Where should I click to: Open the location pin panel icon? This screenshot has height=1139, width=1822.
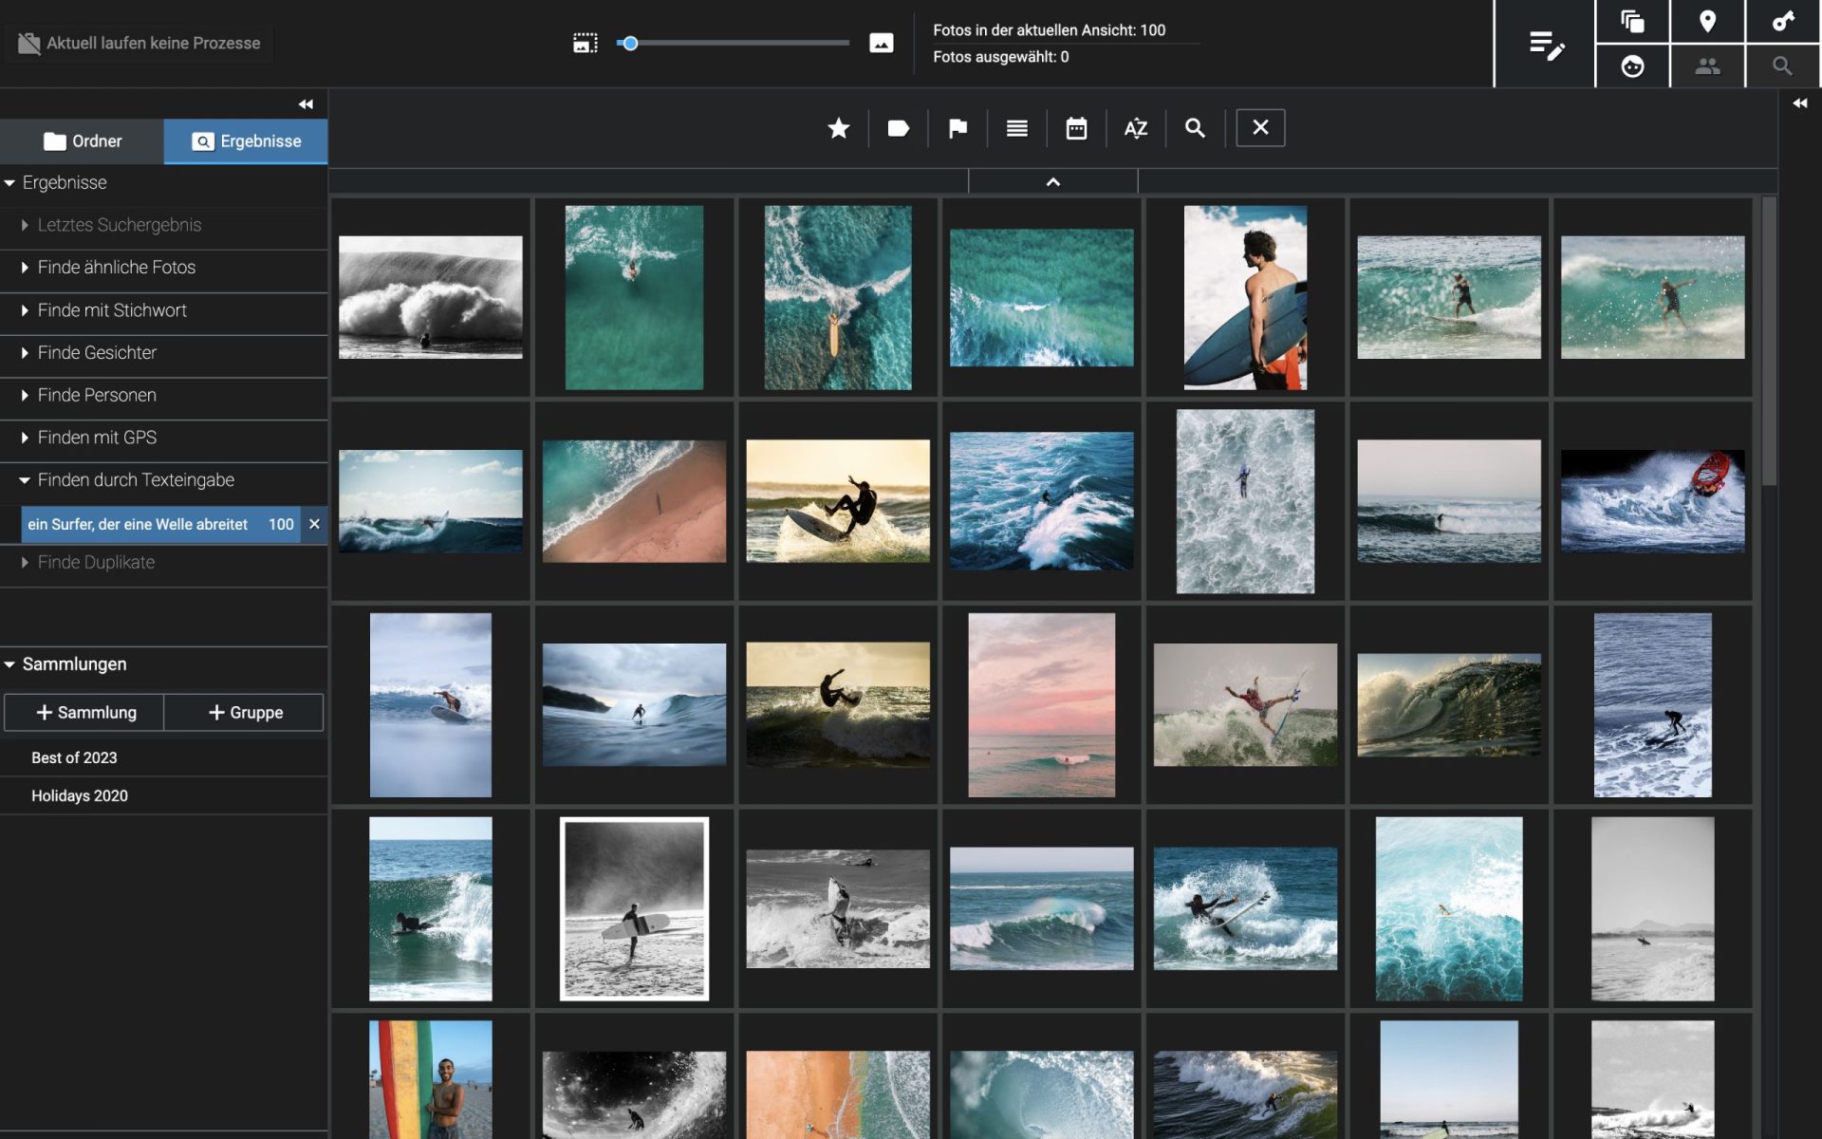1707,22
